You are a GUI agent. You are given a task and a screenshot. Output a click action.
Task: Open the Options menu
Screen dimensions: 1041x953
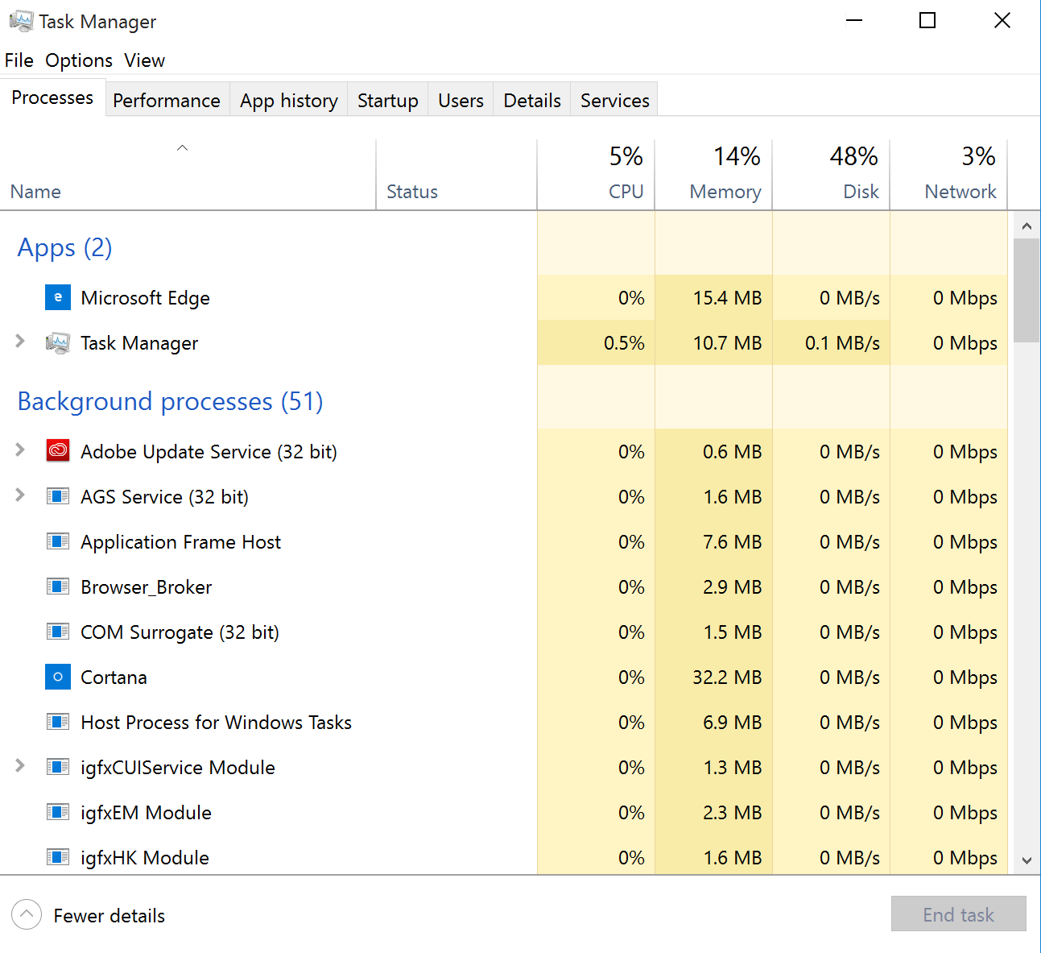coord(78,60)
